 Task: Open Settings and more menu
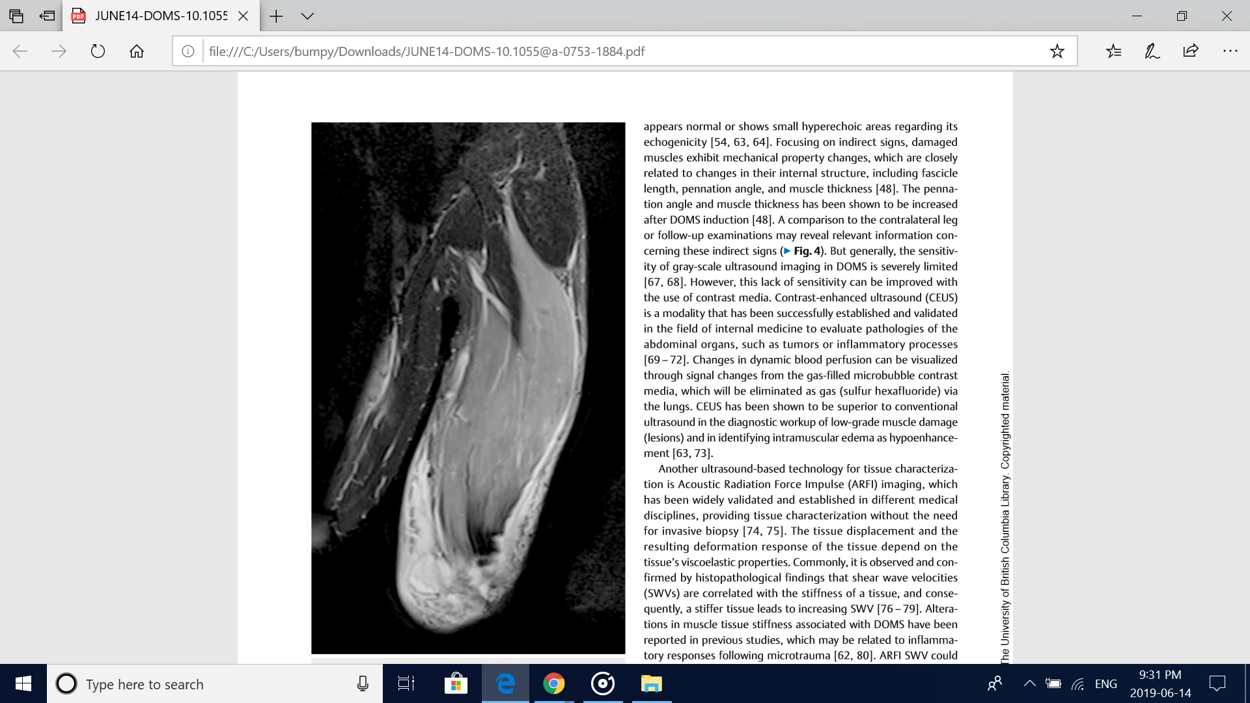coord(1230,51)
